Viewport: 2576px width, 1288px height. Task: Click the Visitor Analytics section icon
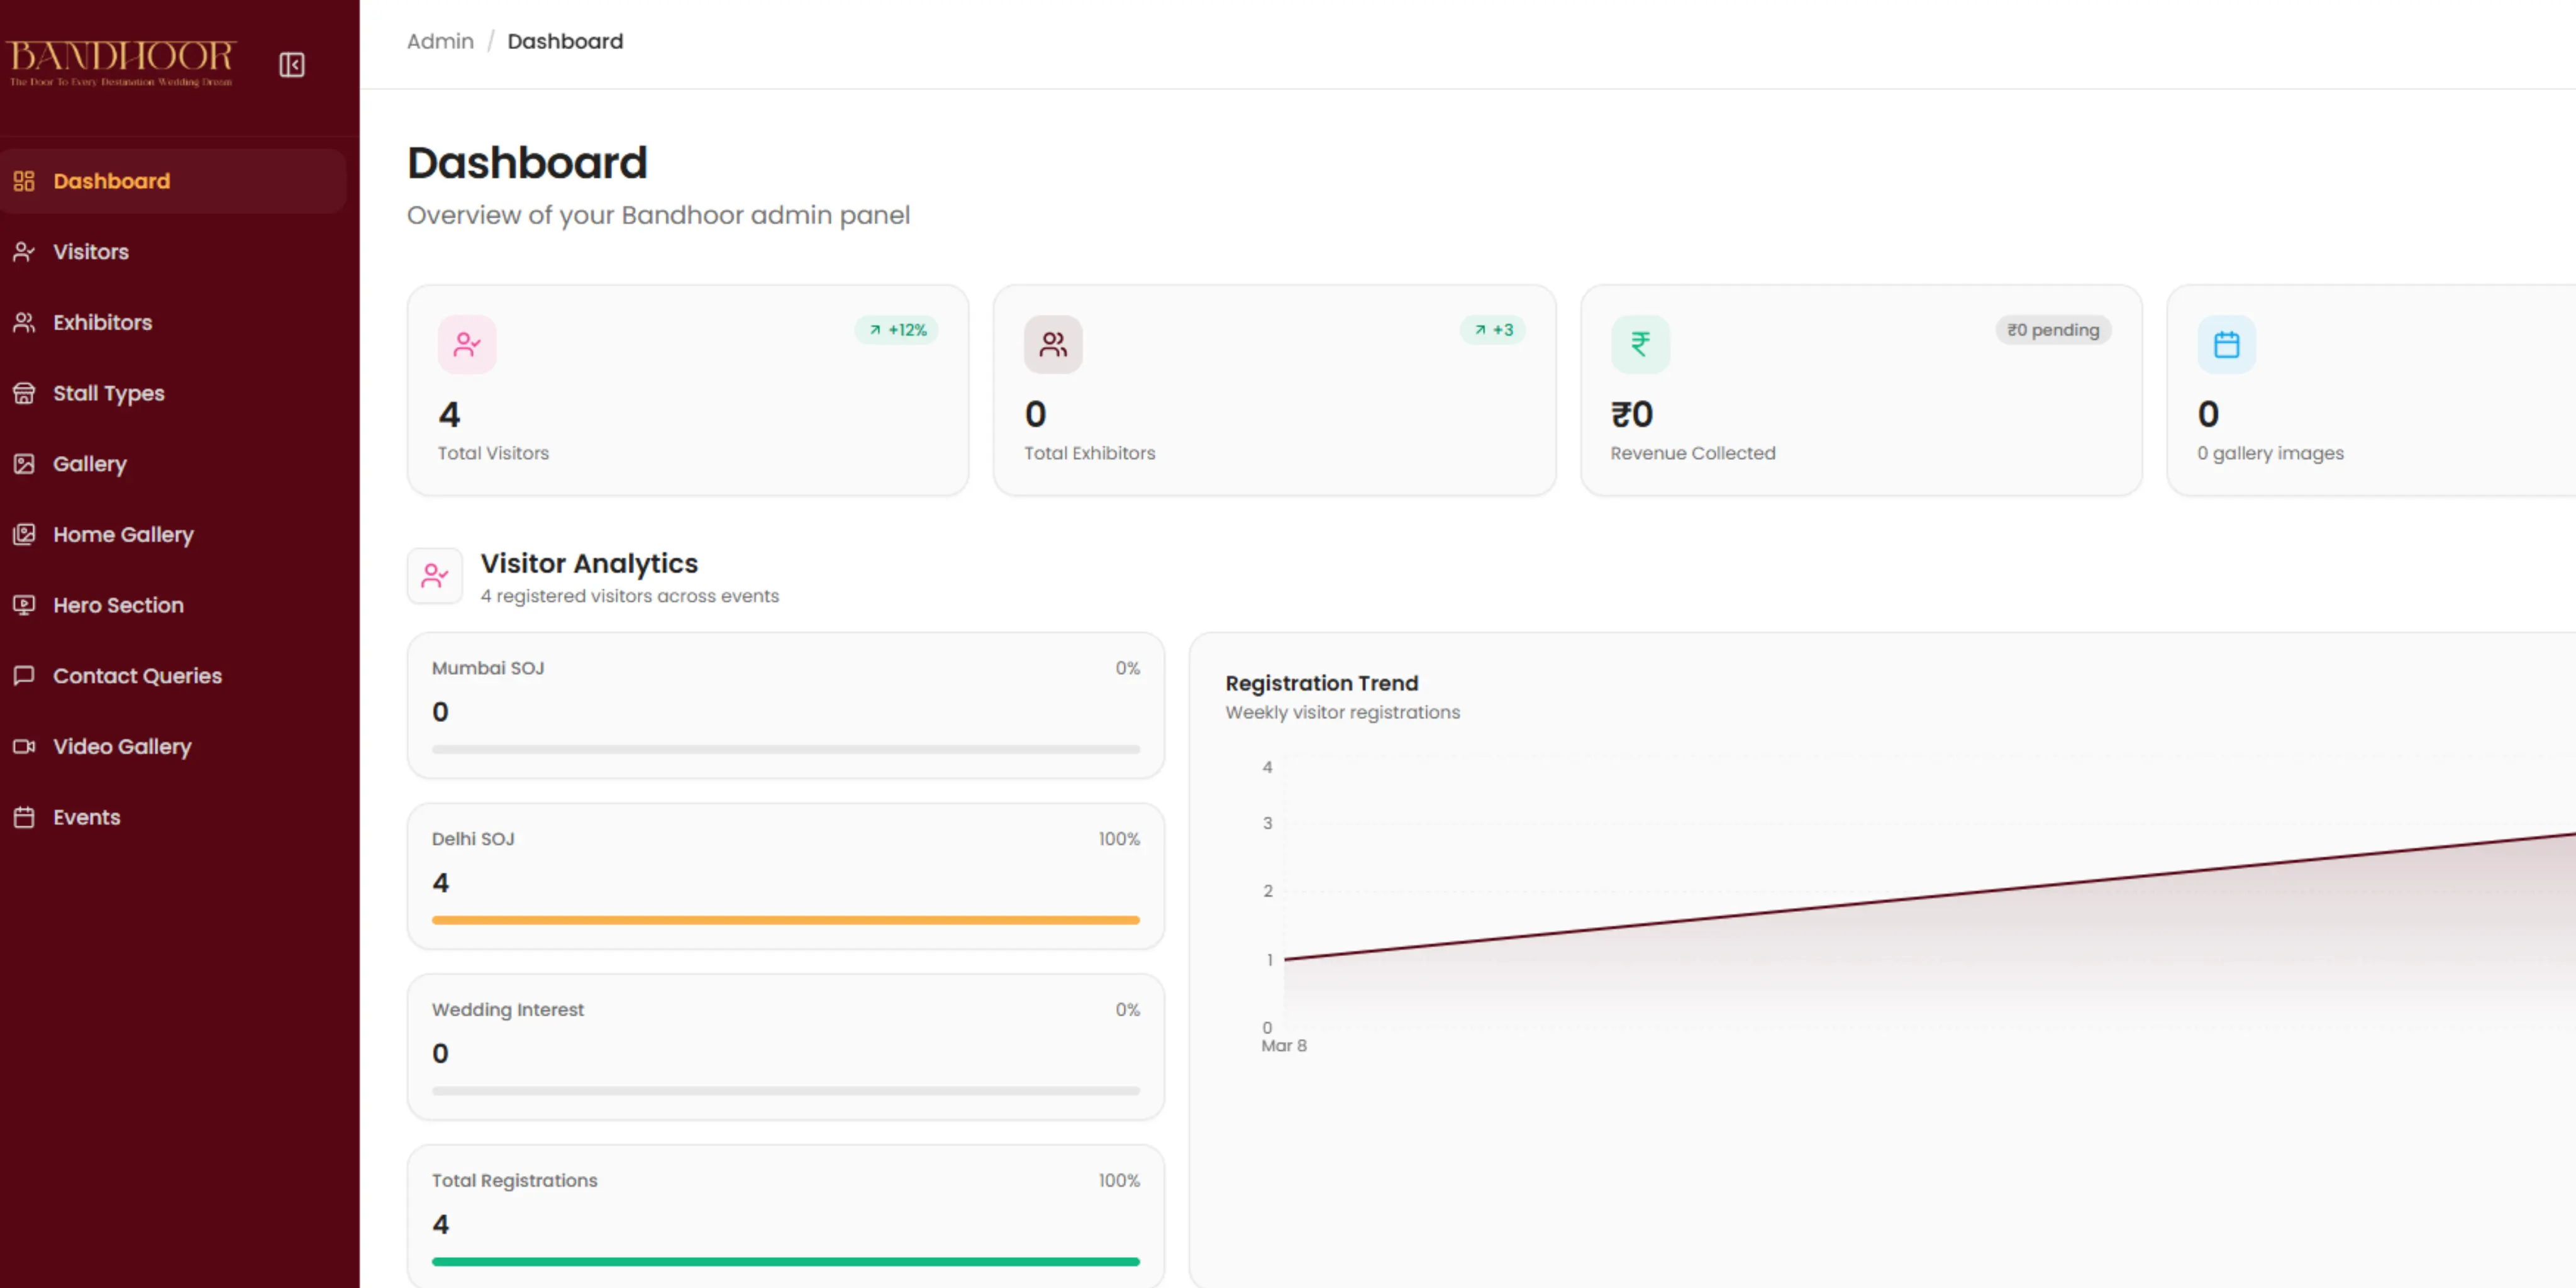435,576
